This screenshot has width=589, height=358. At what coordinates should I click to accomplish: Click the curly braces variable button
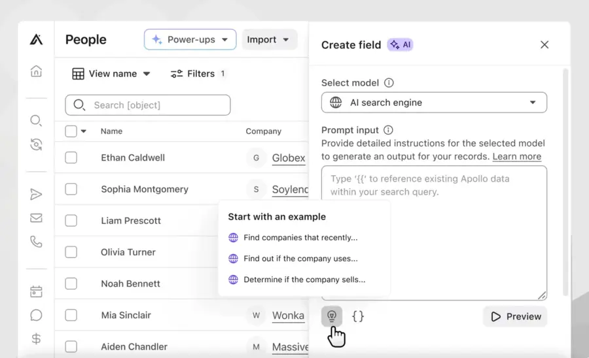358,316
